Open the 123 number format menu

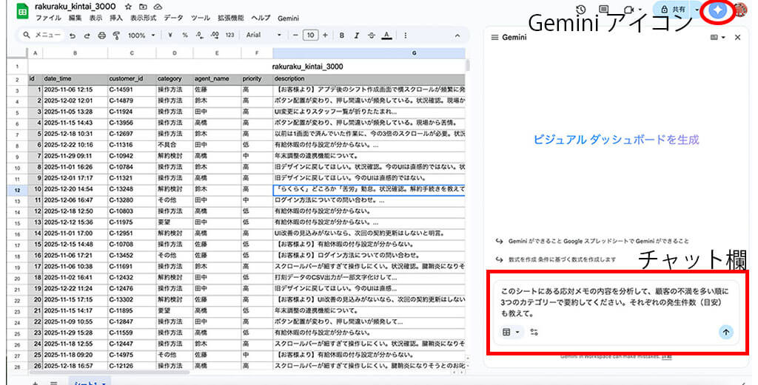[x=230, y=35]
